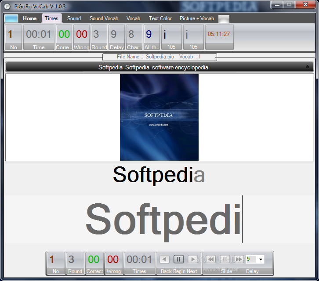
Task: Click the PiGoRo VoCab title bar icon
Action: 7,7
